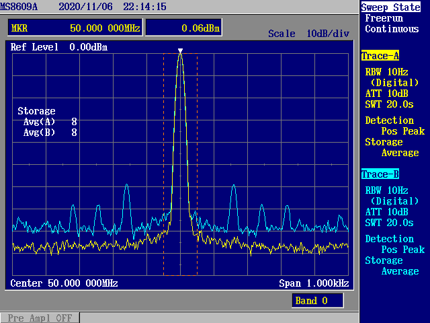Click Trace-A ATT 10dB value
Image resolution: width=430 pixels, height=323 pixels.
387,94
